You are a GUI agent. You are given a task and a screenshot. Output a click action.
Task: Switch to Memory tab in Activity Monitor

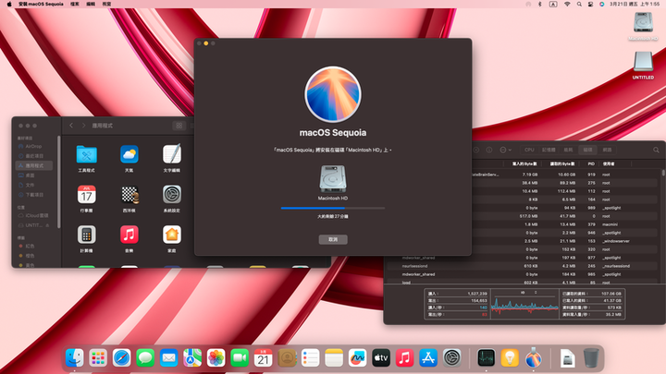click(x=549, y=150)
